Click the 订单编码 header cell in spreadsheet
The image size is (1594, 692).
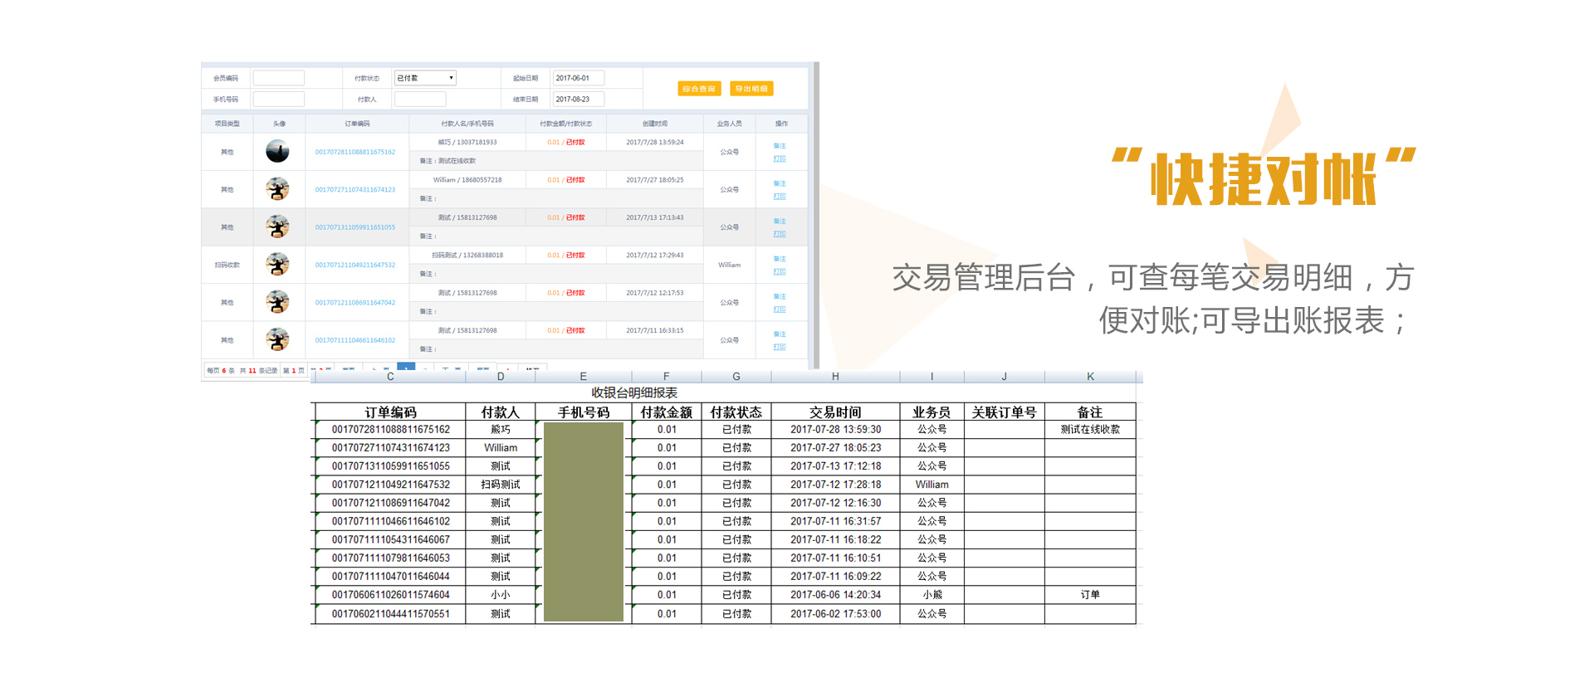(x=390, y=412)
